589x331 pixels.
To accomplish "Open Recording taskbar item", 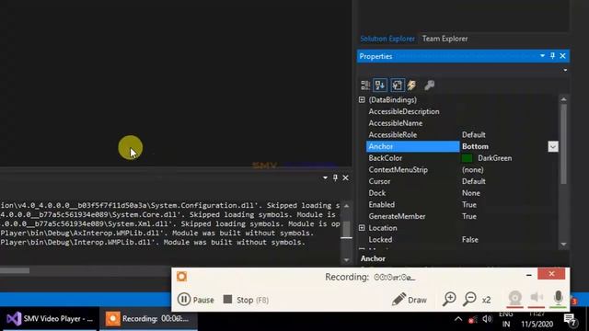I will tap(148, 319).
